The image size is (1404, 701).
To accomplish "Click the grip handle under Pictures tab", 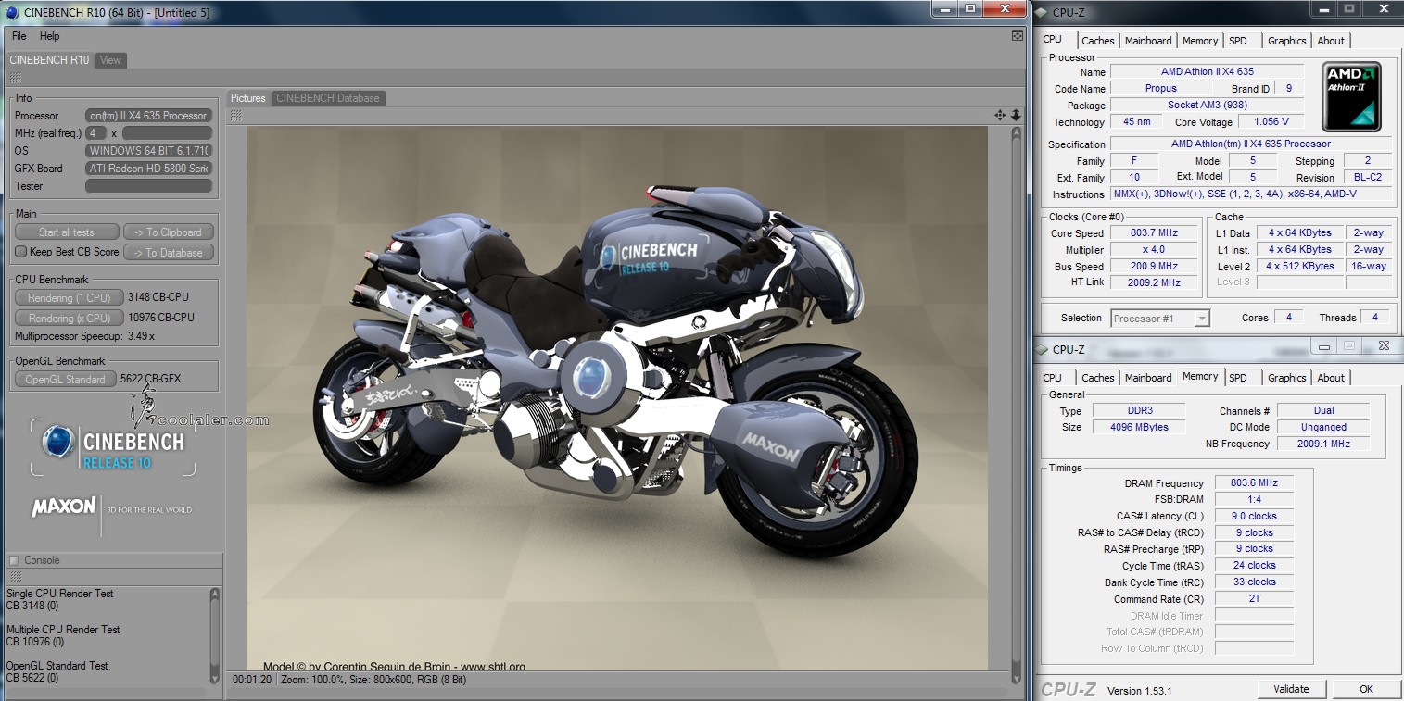I will coord(235,115).
